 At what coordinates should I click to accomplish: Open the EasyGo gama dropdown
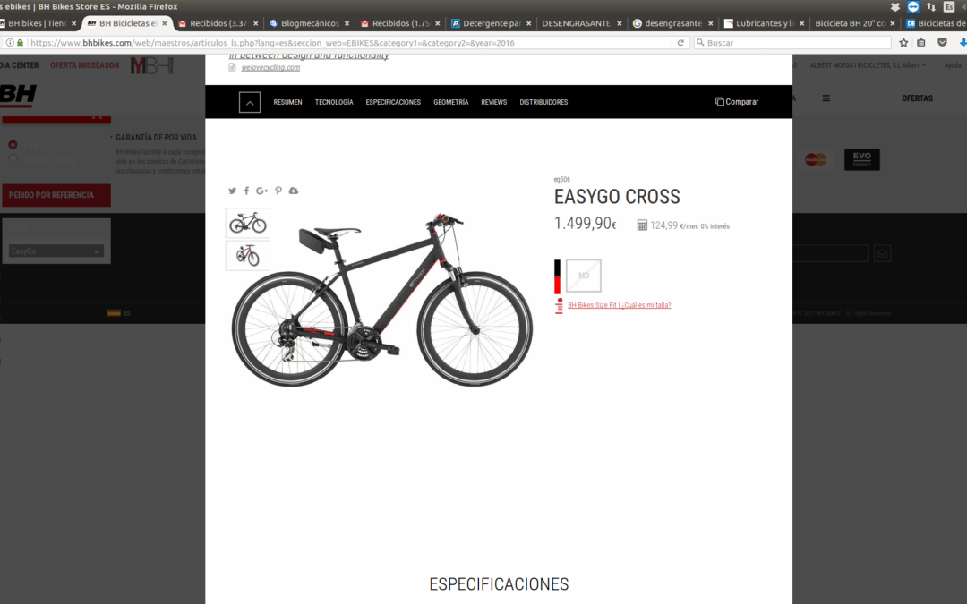[56, 251]
